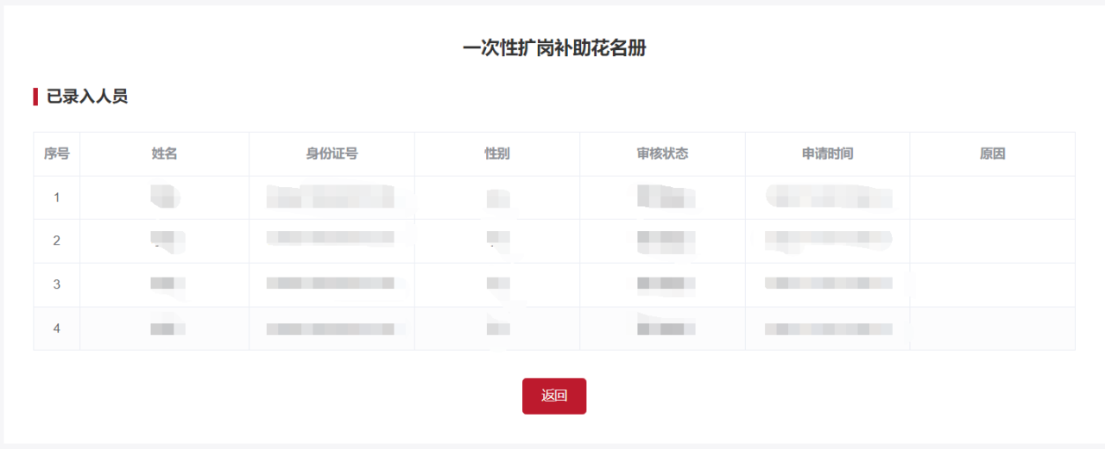Click the 审核状态 column header

click(662, 154)
